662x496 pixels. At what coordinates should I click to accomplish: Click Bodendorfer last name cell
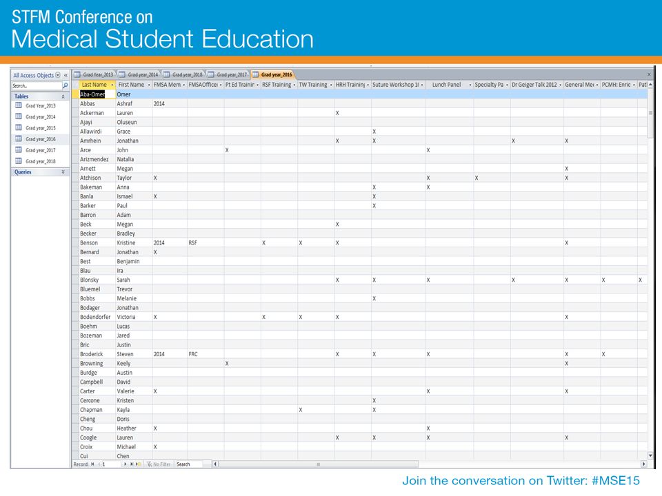(97, 317)
